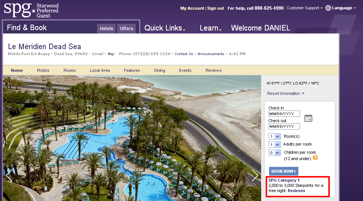
Task: Click the My Account link
Action: point(192,8)
